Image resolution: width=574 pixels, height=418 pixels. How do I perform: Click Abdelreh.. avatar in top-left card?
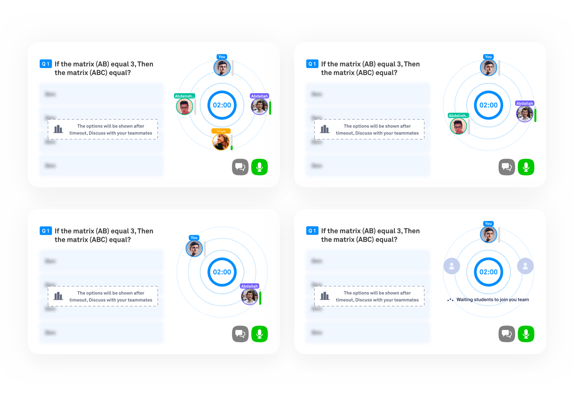click(x=184, y=107)
